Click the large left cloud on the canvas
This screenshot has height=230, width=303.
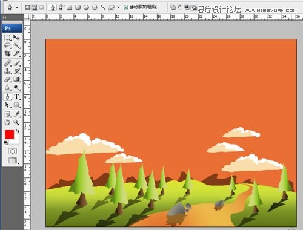pos(85,144)
